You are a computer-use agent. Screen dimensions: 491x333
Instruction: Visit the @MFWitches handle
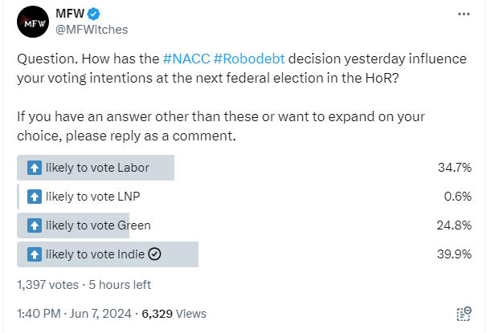click(91, 30)
